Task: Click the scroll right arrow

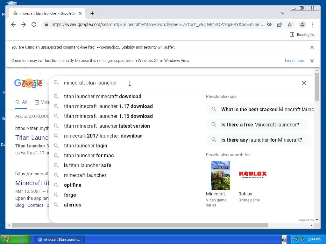Action: point(311,226)
